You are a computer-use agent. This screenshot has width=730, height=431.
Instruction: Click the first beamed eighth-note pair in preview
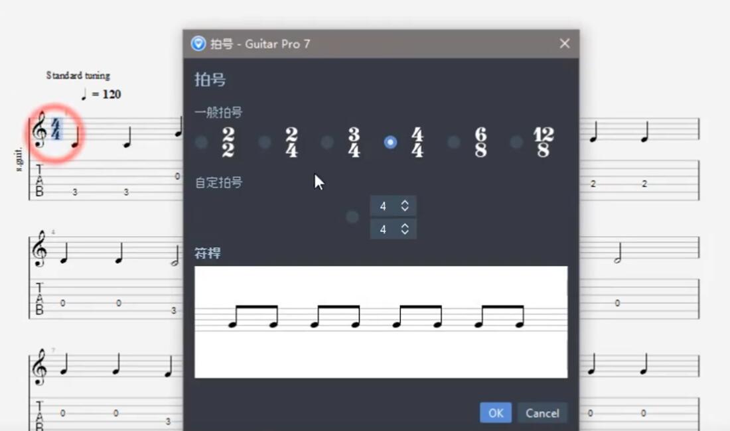coord(253,316)
